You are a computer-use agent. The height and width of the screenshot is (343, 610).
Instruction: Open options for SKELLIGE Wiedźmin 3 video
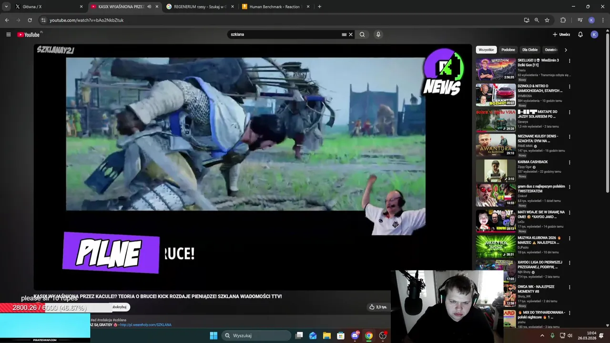pyautogui.click(x=569, y=61)
